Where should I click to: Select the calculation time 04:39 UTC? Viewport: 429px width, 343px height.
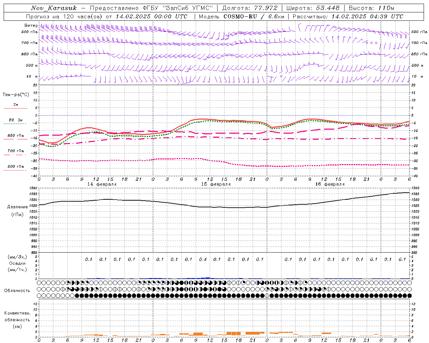pos(386,16)
